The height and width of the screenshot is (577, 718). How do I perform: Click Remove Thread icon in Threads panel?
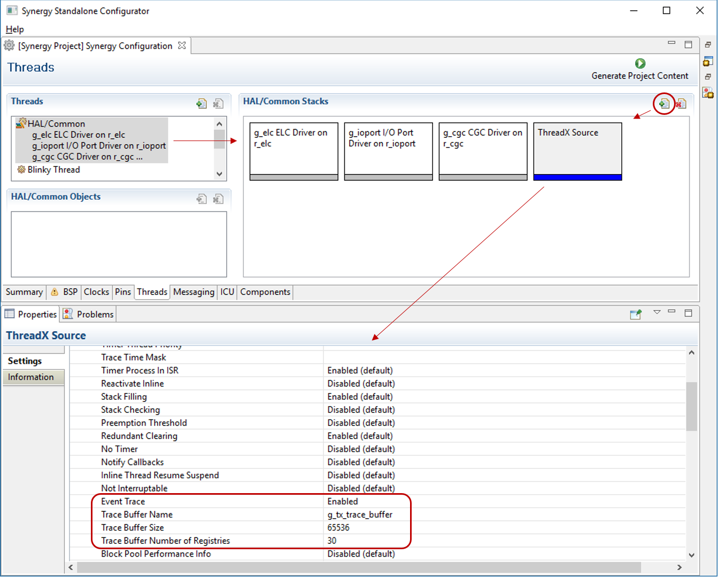click(x=218, y=104)
